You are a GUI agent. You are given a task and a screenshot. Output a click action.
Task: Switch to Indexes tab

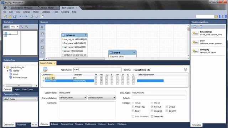coord(55,124)
